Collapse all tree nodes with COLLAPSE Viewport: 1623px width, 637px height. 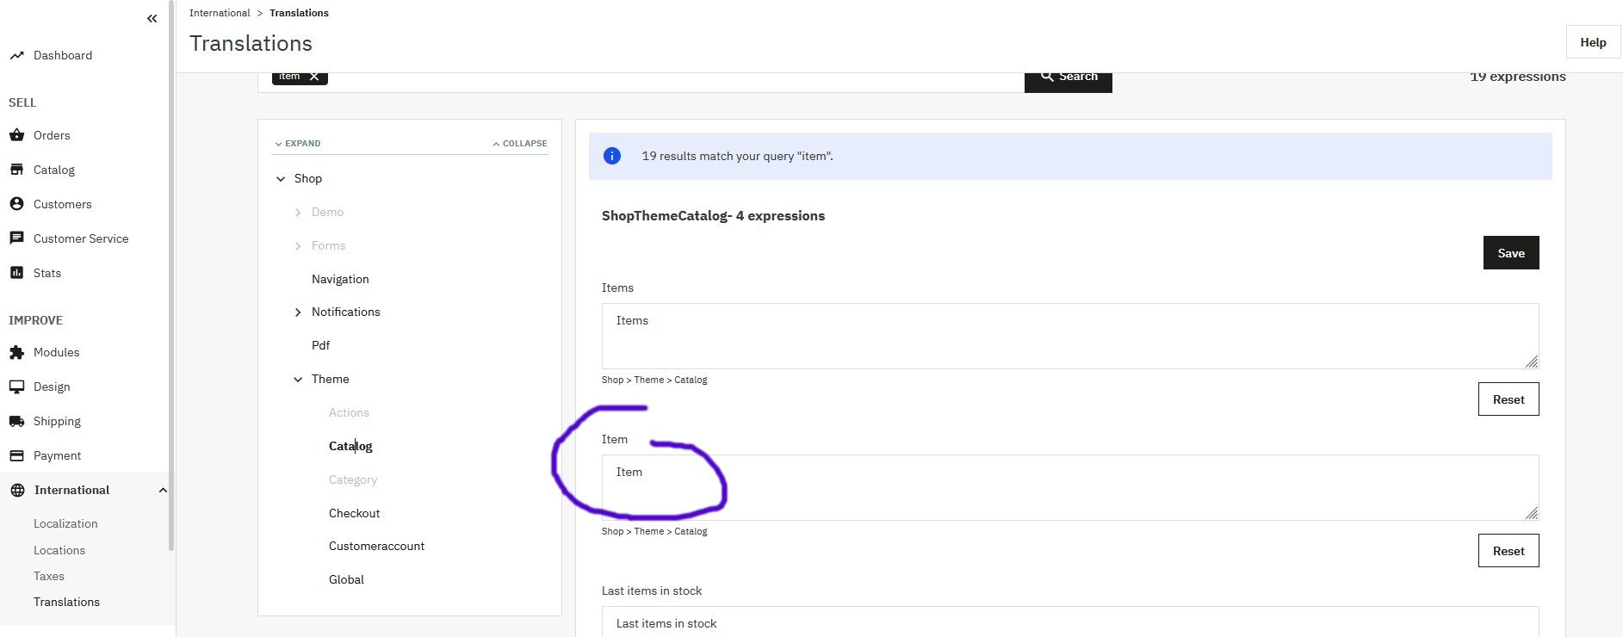point(520,143)
